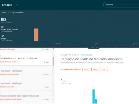Open the guia-completo-captar-leads bitlink

(x=26, y=97)
